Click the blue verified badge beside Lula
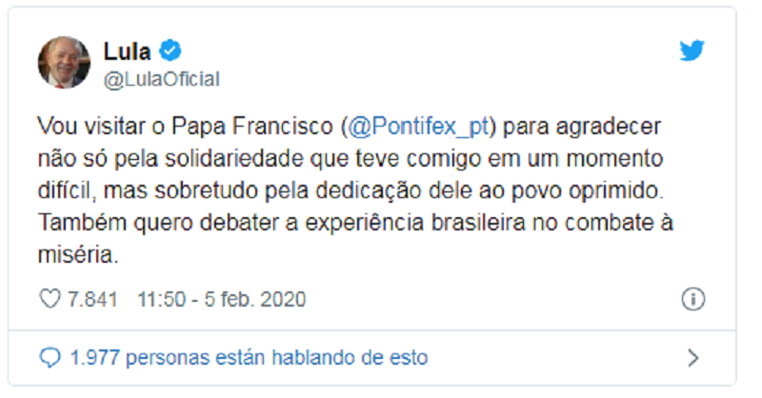This screenshot has height=398, width=762. (x=171, y=50)
